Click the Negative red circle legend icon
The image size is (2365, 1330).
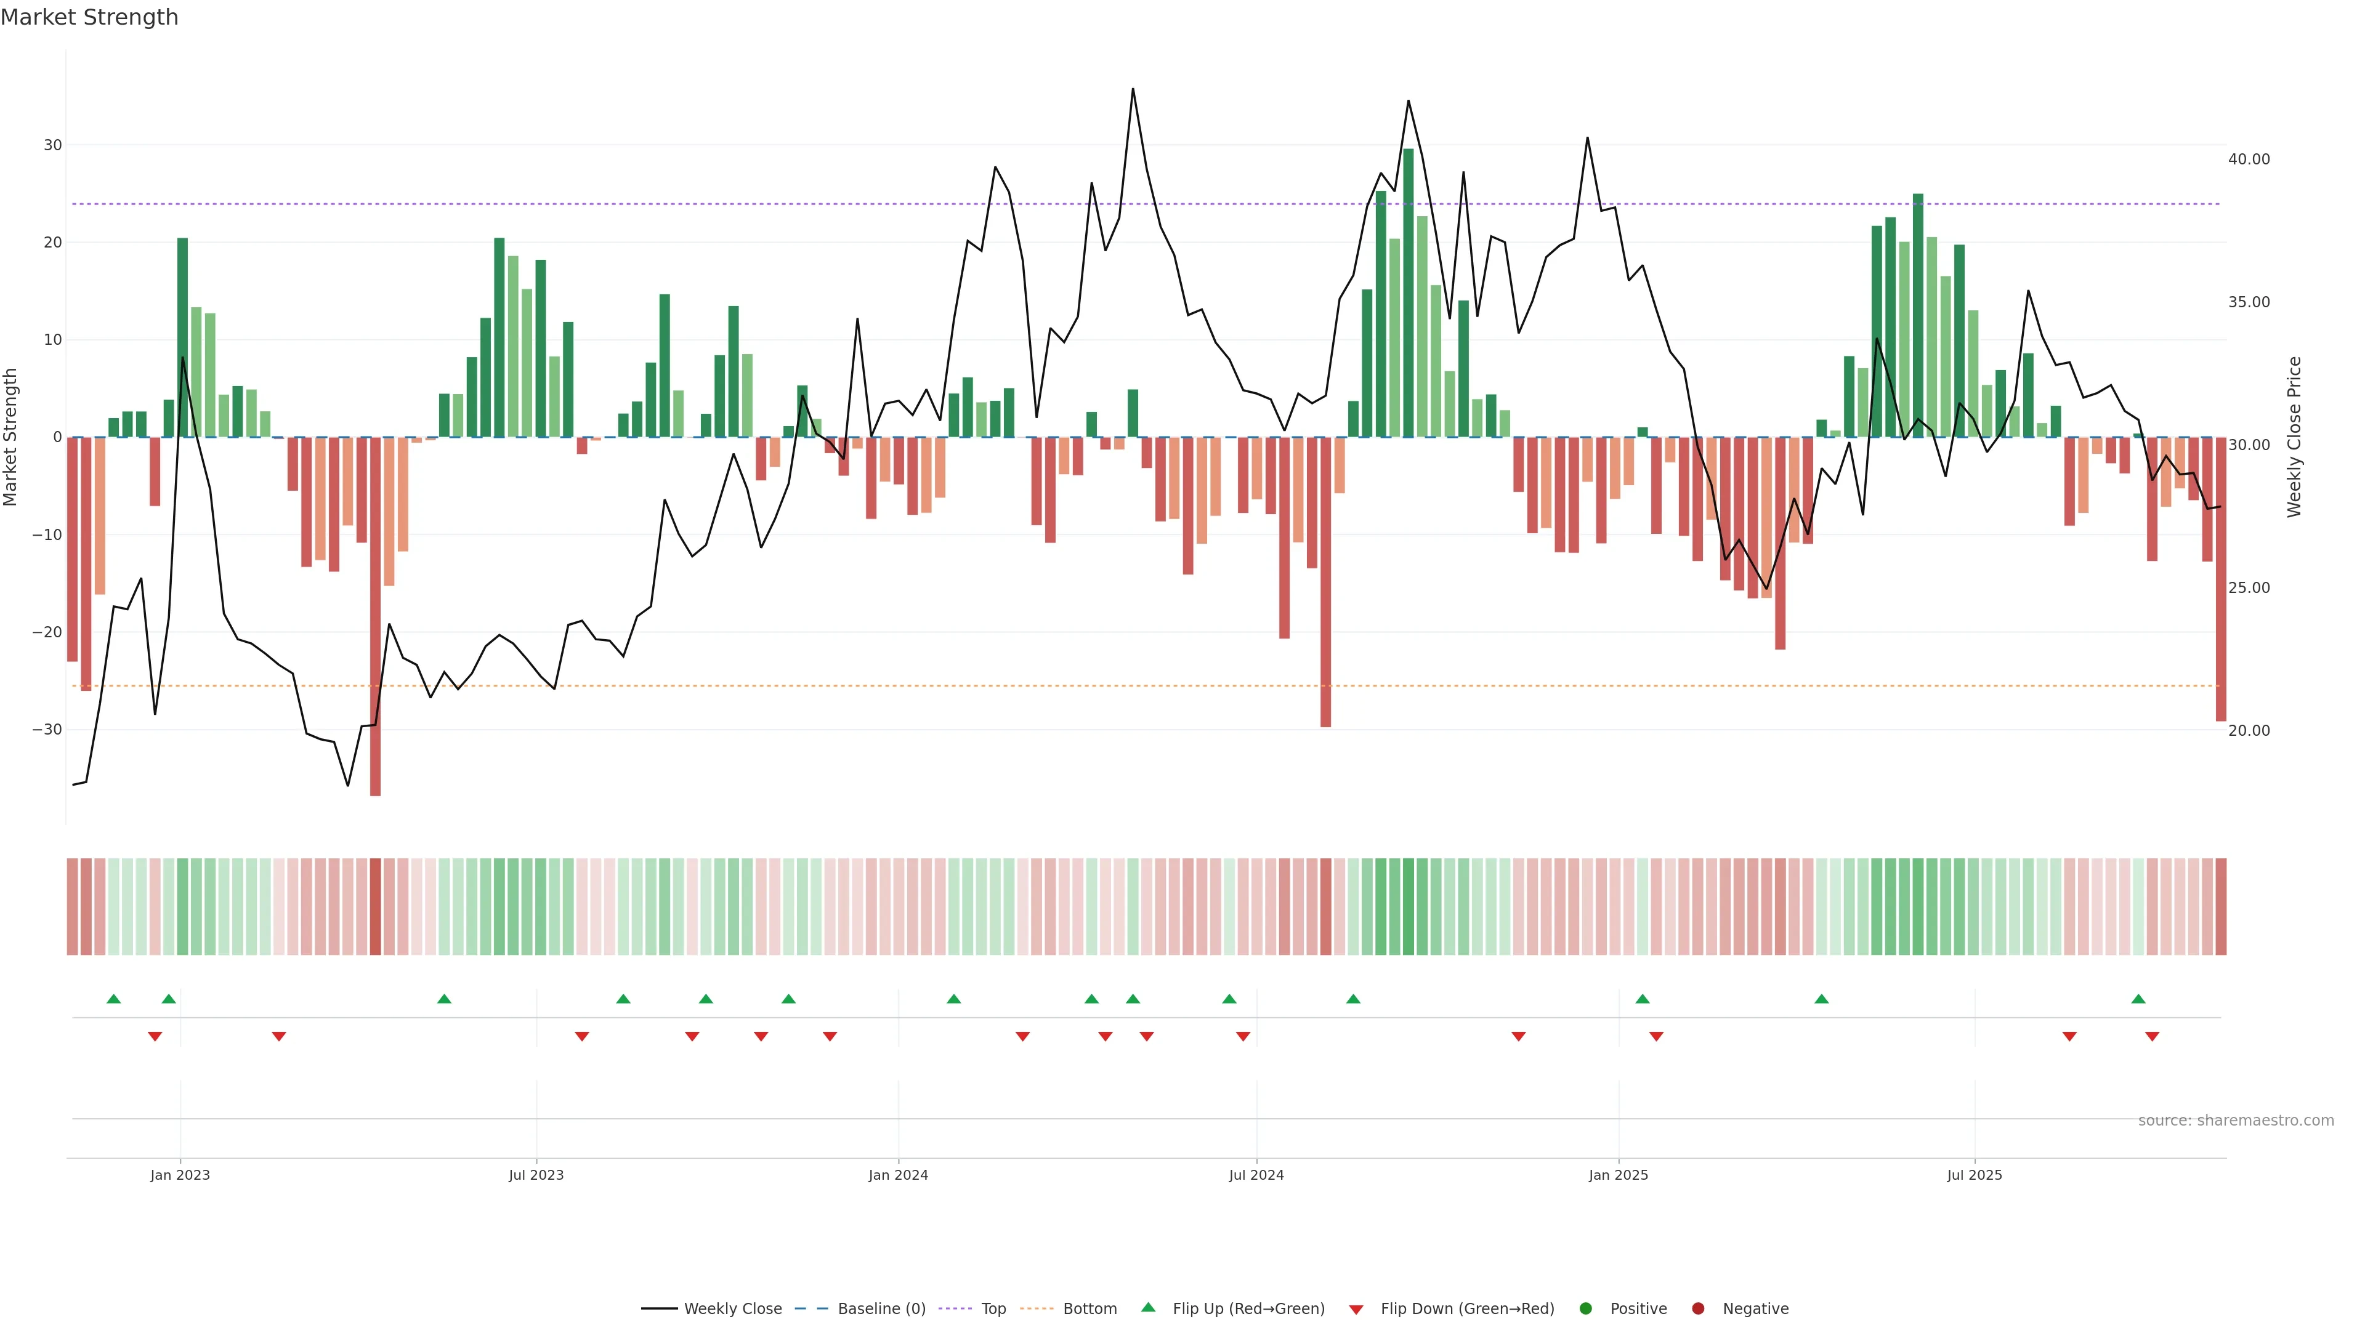coord(1697,1309)
